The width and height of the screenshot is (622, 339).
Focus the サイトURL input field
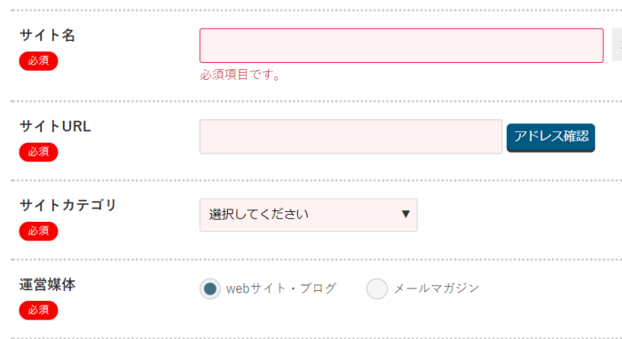[x=351, y=137]
